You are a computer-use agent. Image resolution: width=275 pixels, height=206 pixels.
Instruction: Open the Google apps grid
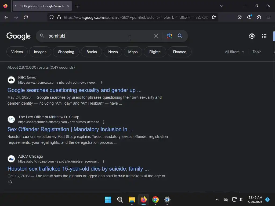tap(264, 36)
